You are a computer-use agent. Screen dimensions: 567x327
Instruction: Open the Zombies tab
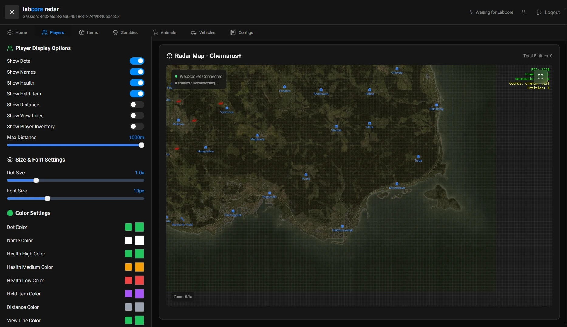(x=125, y=32)
